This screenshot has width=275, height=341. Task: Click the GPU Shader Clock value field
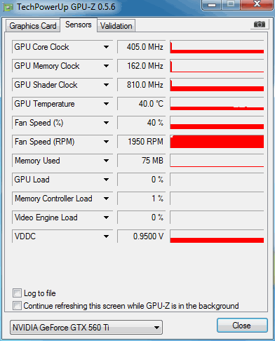pyautogui.click(x=142, y=85)
